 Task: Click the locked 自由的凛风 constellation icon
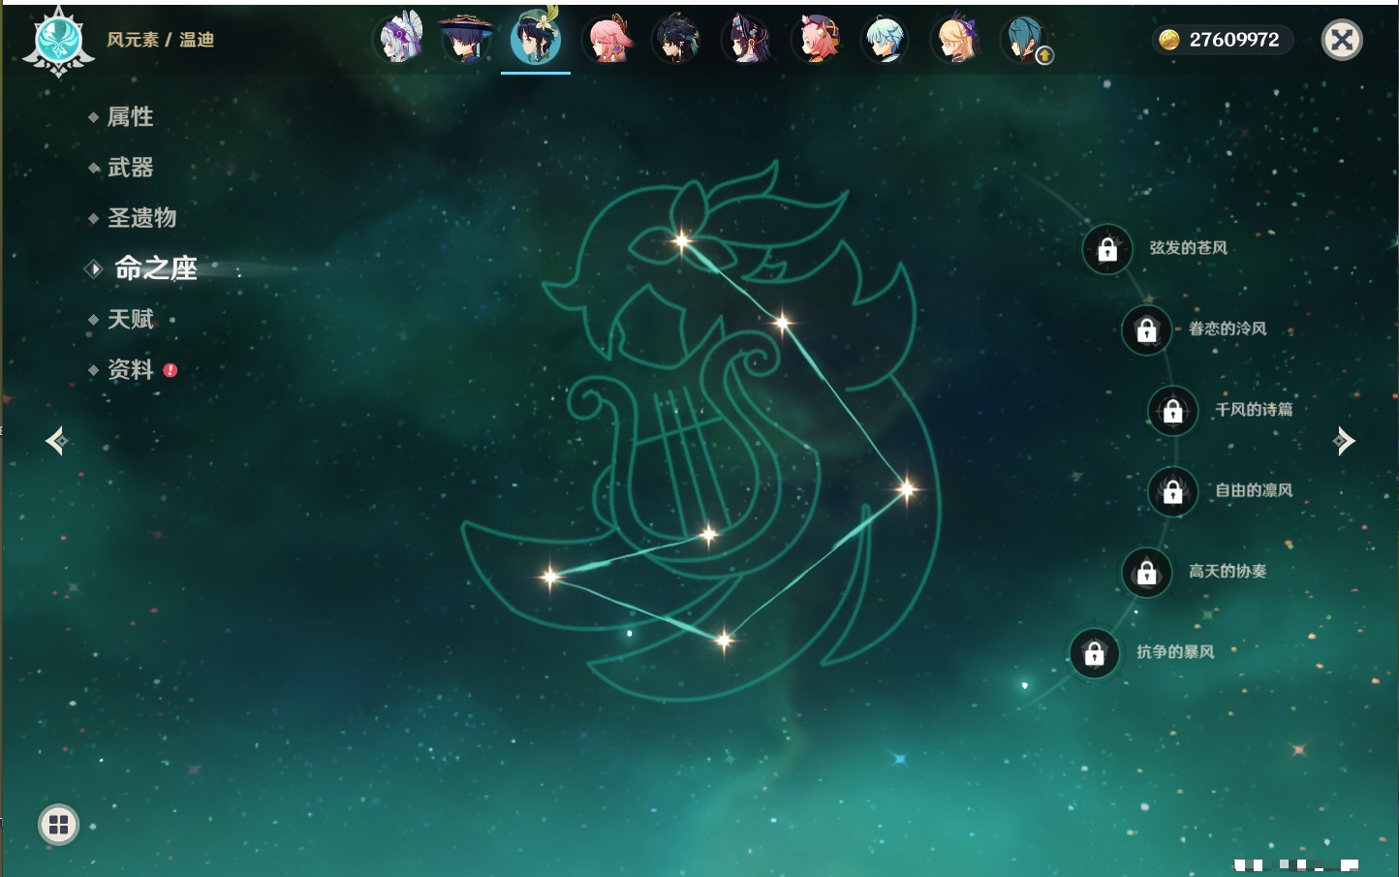1172,491
